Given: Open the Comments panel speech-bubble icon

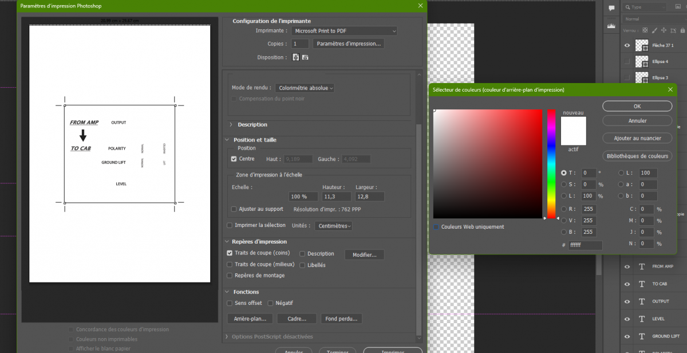Looking at the screenshot, I should pos(611,8).
